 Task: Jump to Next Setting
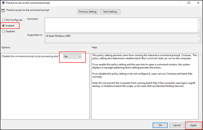coord(110,12)
